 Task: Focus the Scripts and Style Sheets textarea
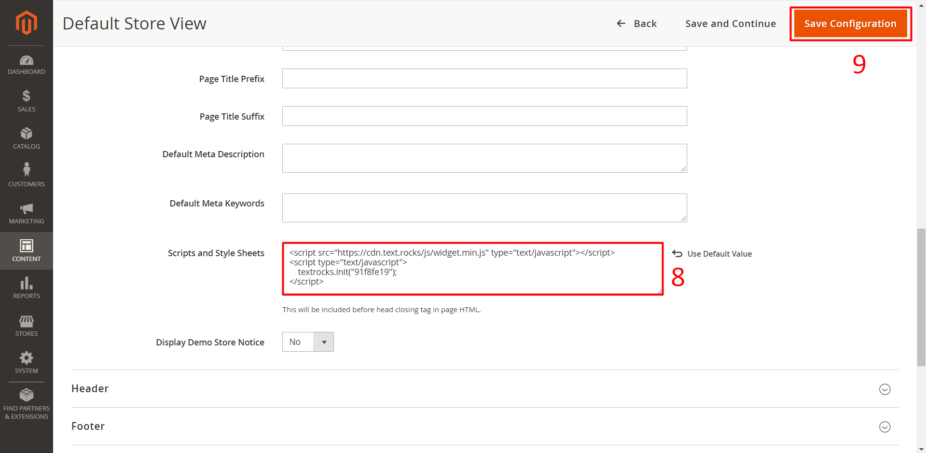[473, 269]
